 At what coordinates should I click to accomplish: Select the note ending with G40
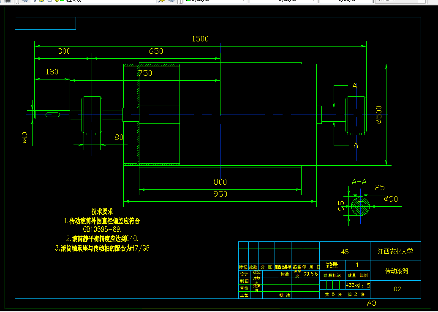pos(103,239)
